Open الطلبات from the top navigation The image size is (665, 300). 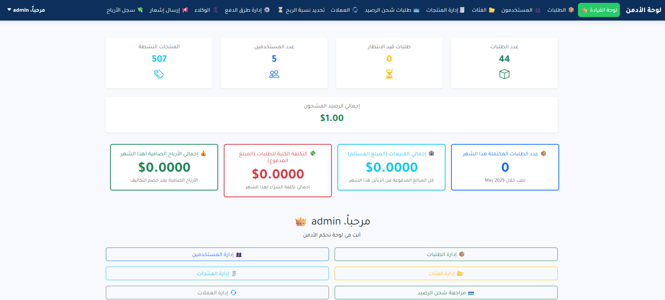(x=560, y=10)
